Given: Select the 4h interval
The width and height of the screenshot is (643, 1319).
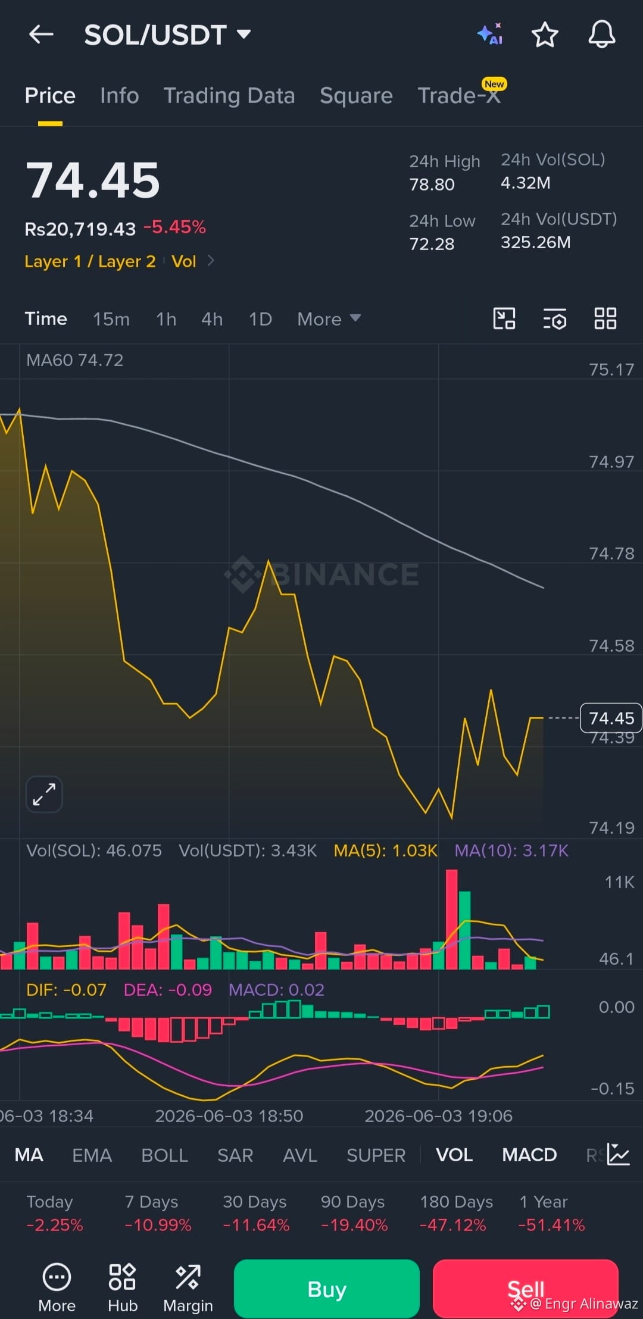Looking at the screenshot, I should pyautogui.click(x=212, y=319).
